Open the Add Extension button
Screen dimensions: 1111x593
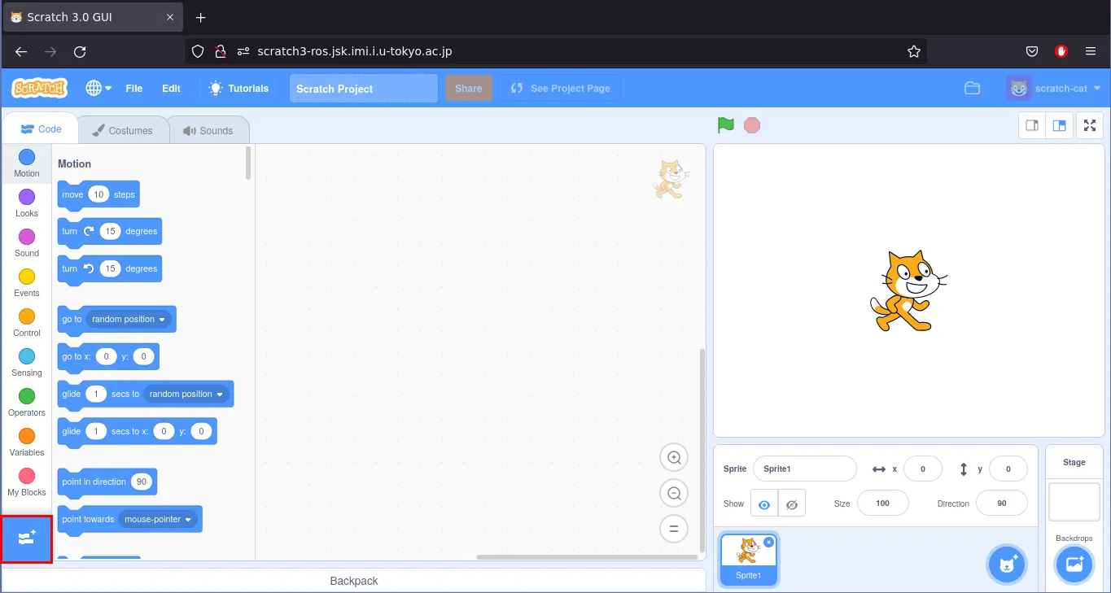27,538
